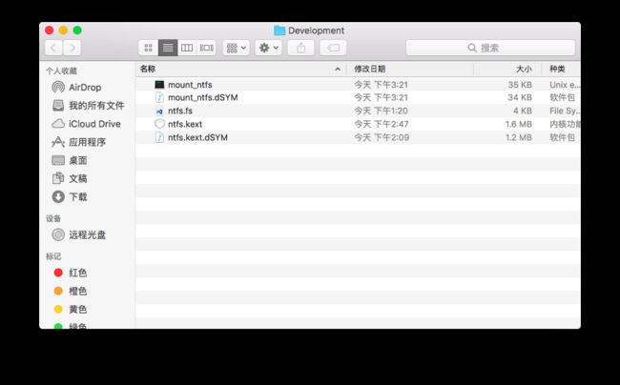The image size is (620, 385).
Task: Click the 今天 下午1:20 date cell
Action: coord(381,111)
